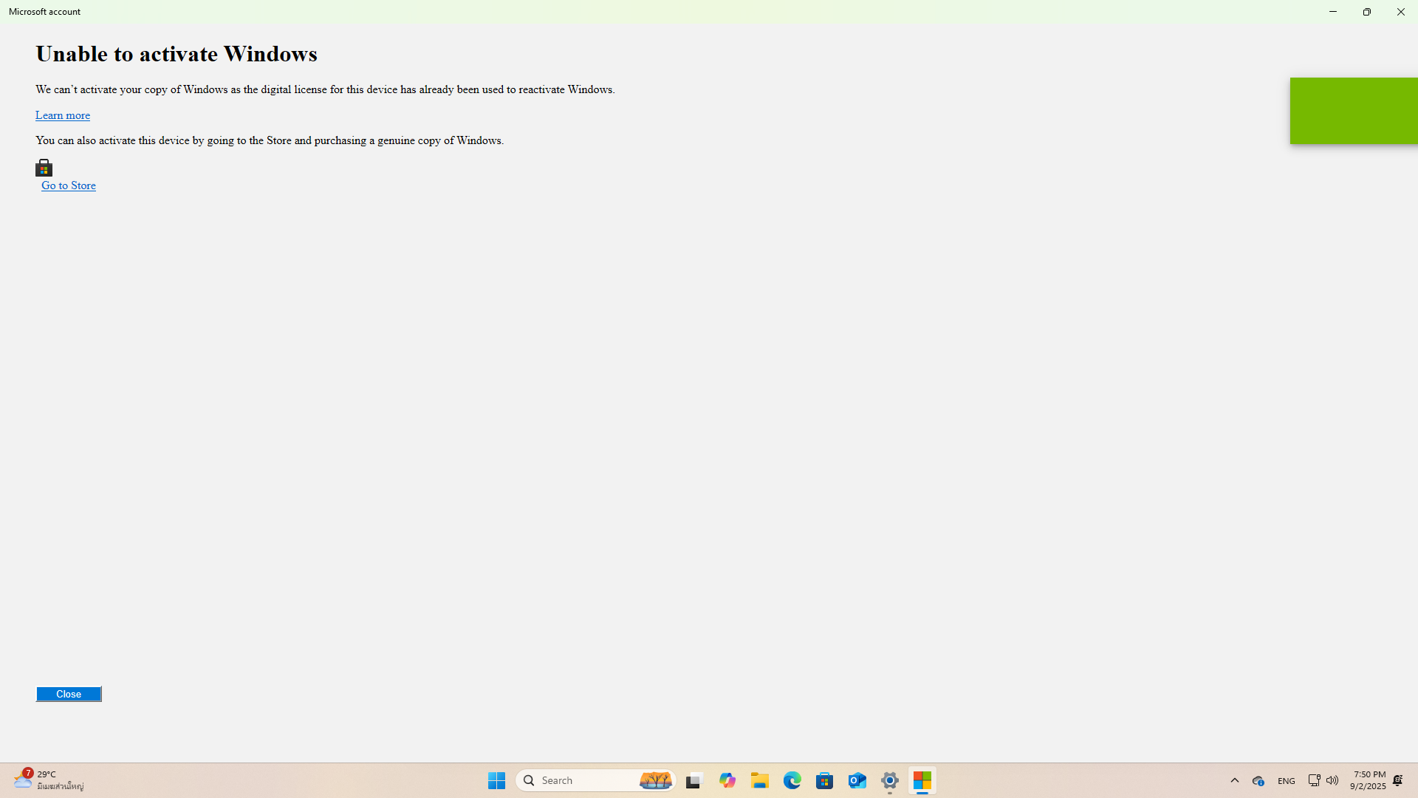Open volume control speaker icon
1418x798 pixels.
click(1332, 780)
